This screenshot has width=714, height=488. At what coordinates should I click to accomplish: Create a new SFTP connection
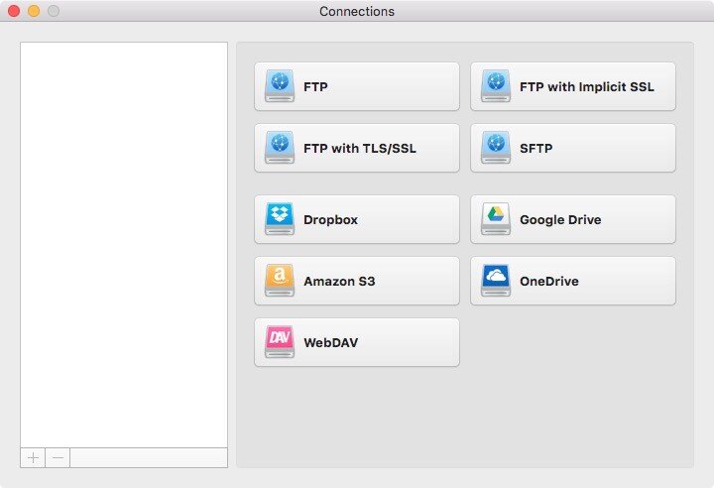573,148
